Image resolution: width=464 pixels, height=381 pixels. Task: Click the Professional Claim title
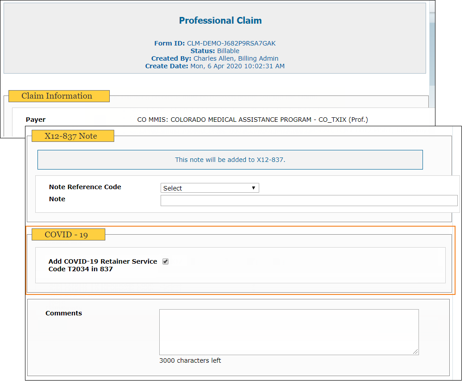(x=220, y=21)
